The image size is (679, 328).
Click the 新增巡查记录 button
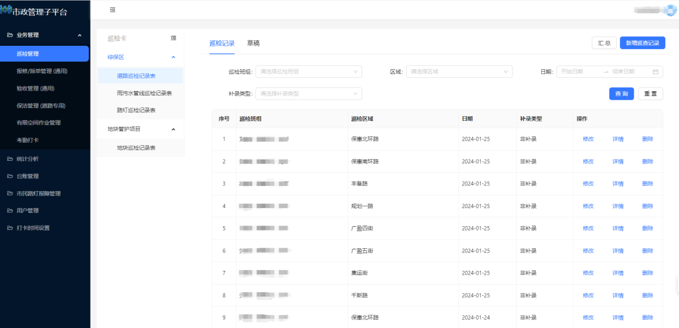tap(642, 43)
